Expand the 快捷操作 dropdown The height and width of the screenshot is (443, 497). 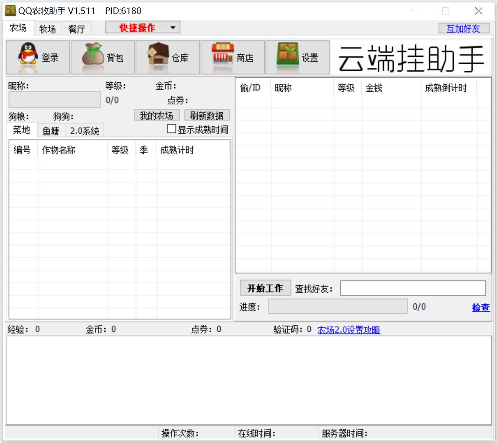point(142,28)
